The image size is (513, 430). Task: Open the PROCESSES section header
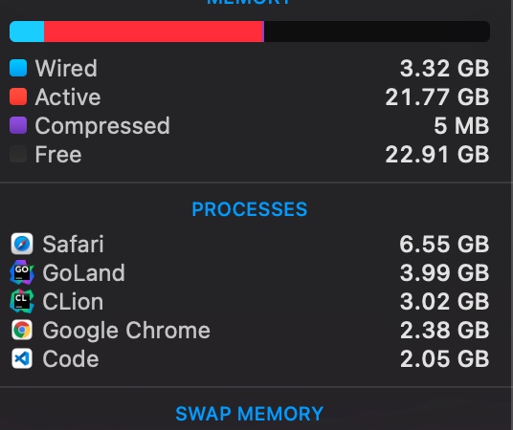(x=250, y=209)
